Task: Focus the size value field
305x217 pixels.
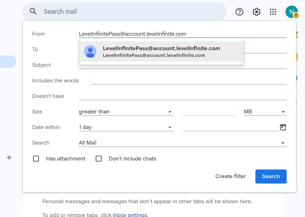Action: (x=209, y=112)
